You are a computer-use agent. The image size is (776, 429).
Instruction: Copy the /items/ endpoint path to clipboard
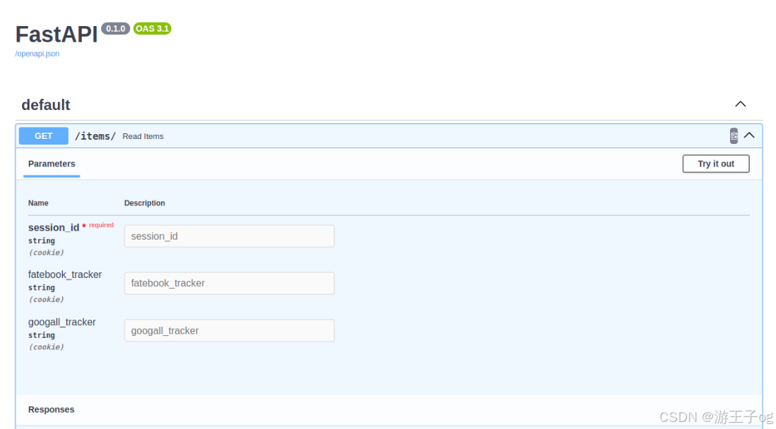734,135
